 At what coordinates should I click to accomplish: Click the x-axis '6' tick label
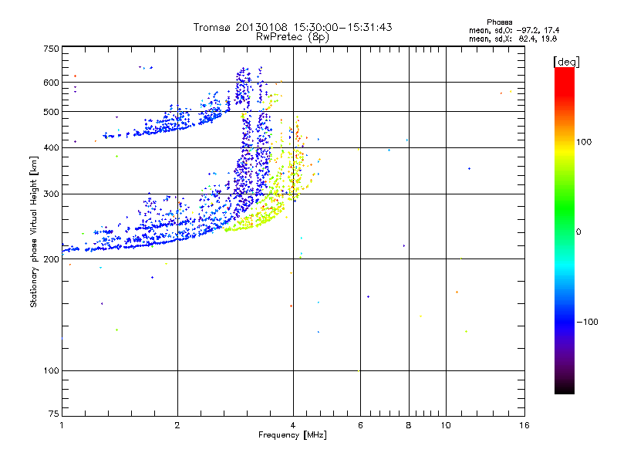coord(360,425)
